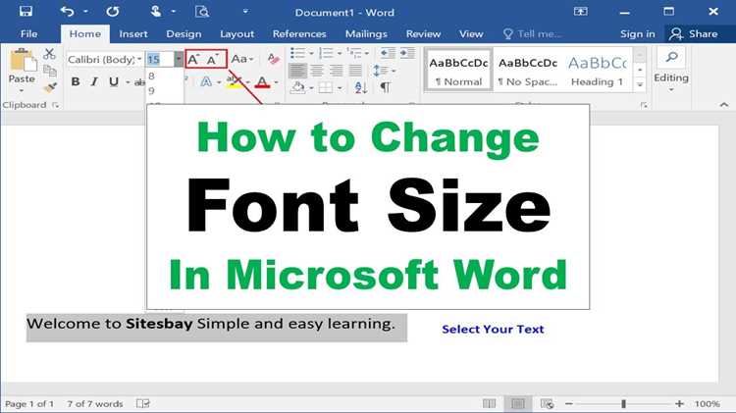
Task: Click the Paste button
Action: coord(22,66)
